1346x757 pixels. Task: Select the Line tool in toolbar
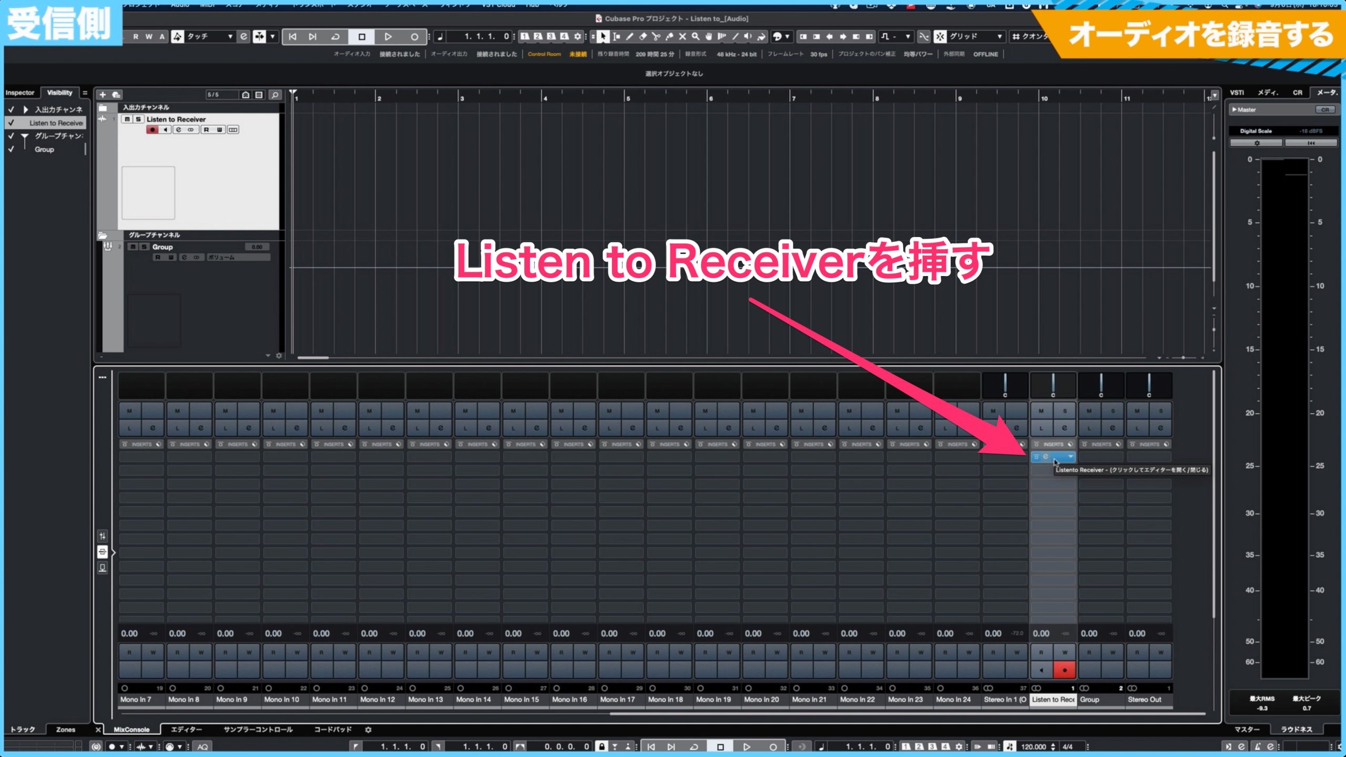click(x=735, y=36)
